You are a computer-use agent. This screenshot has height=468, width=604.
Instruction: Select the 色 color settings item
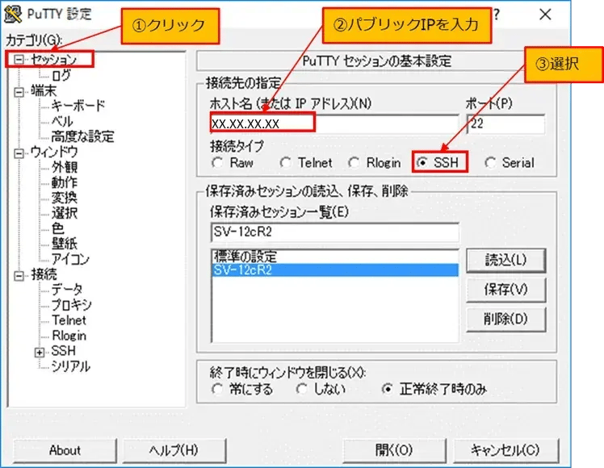57,228
